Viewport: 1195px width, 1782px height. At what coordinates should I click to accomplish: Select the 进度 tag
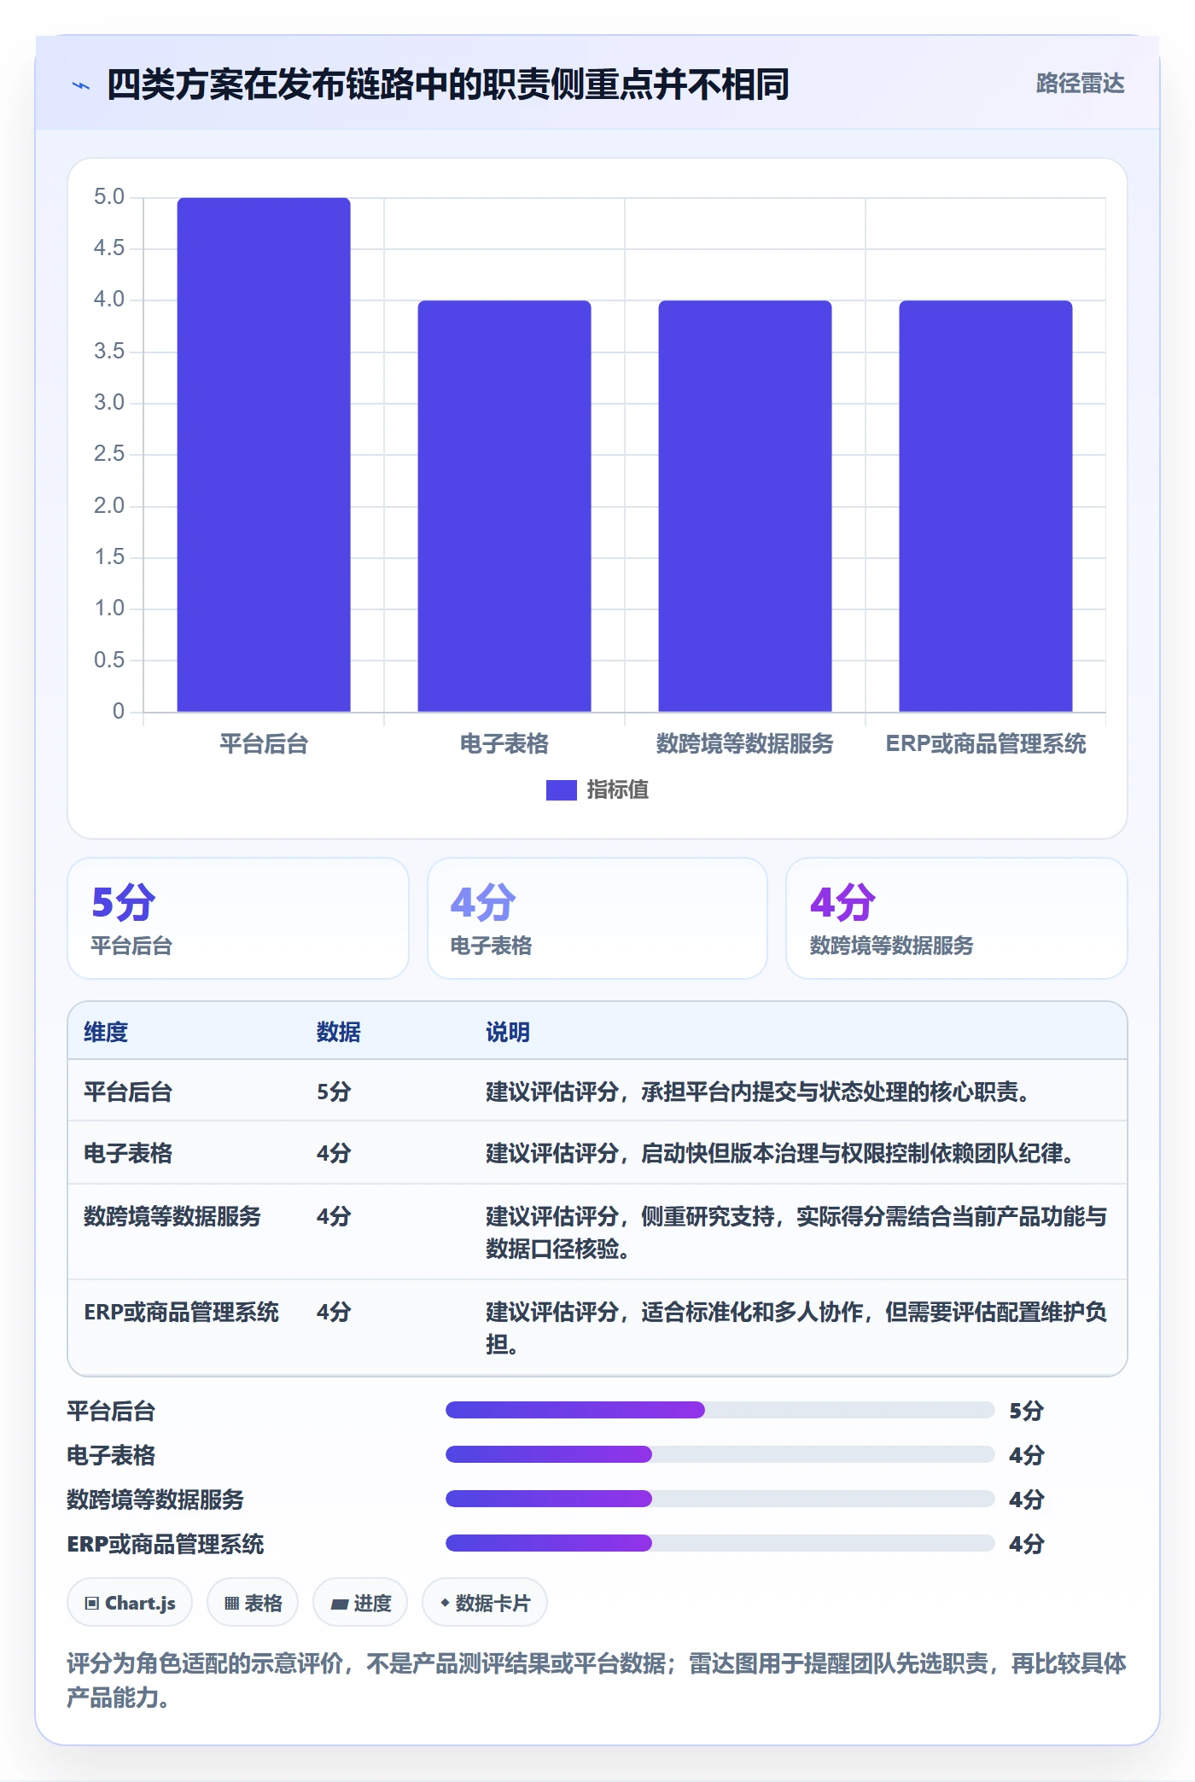point(360,1603)
